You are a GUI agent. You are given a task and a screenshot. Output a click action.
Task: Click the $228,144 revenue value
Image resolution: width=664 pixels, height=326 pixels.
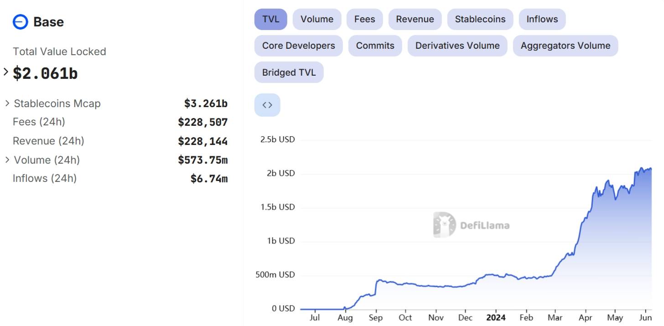[x=203, y=141]
